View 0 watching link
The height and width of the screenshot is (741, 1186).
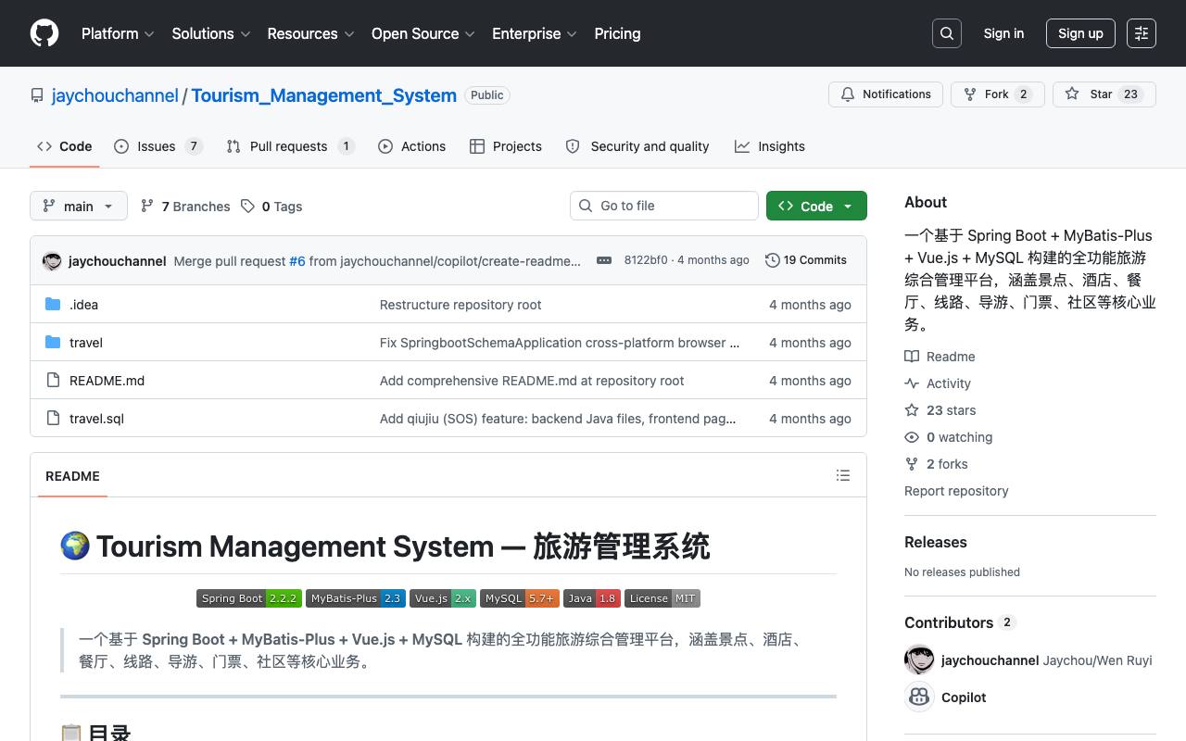(949, 437)
